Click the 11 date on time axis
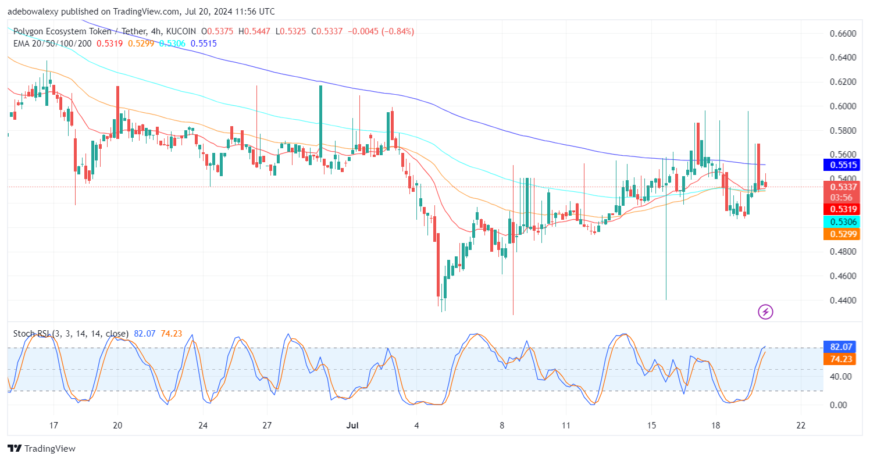Viewport: 870px width, 461px height. click(566, 425)
